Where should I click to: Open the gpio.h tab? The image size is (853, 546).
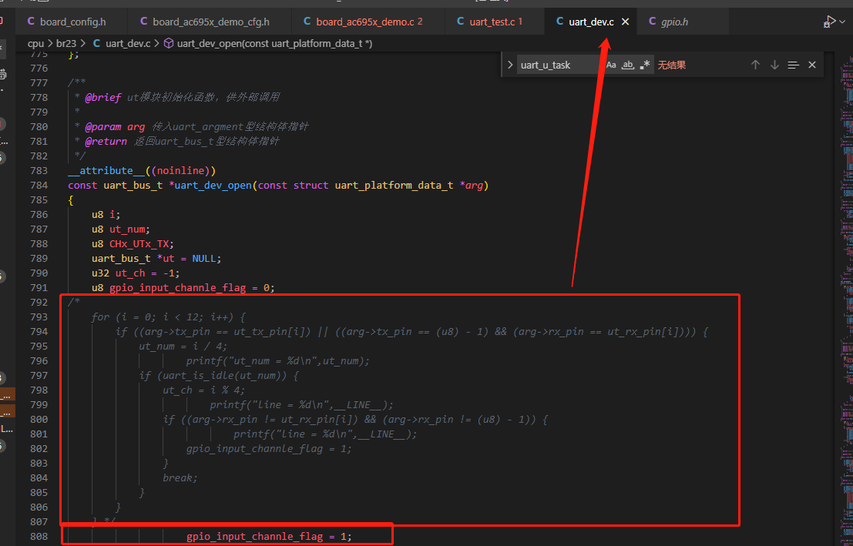tap(669, 22)
